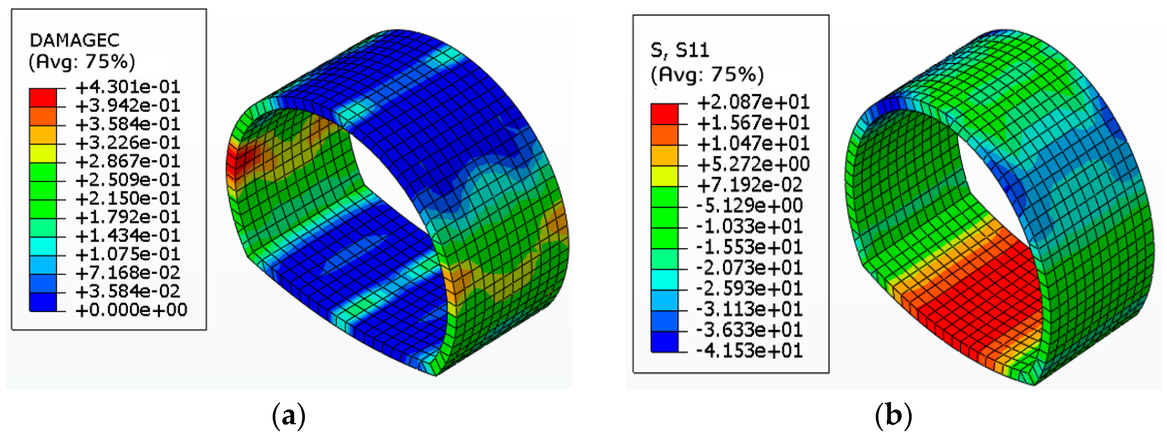The width and height of the screenshot is (1167, 439).
Task: Click Avg: 75% text in DAMAGEC legend
Action: (82, 62)
